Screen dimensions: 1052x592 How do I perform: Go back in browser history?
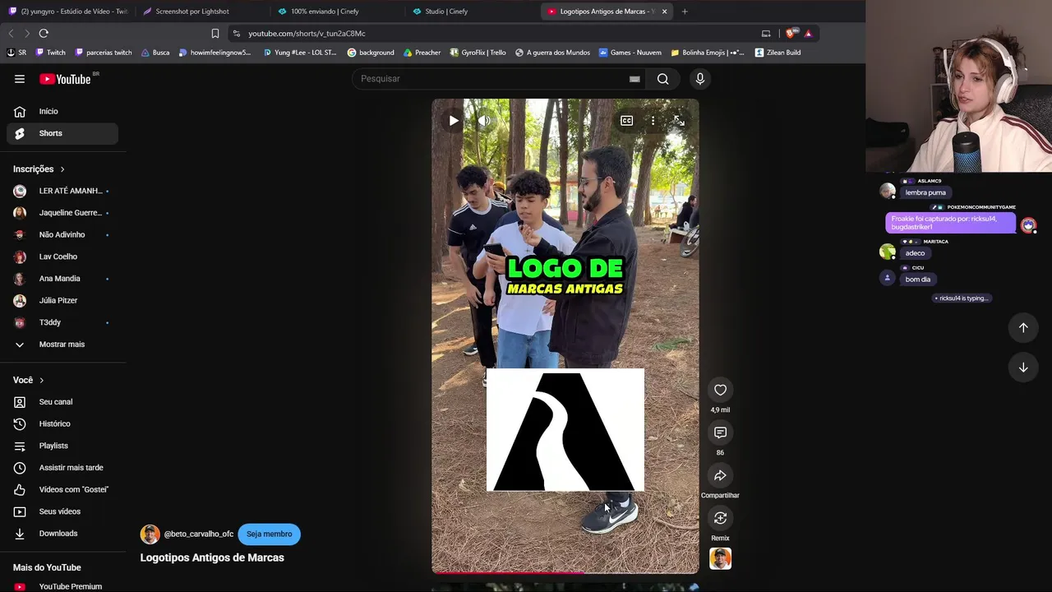click(x=11, y=34)
